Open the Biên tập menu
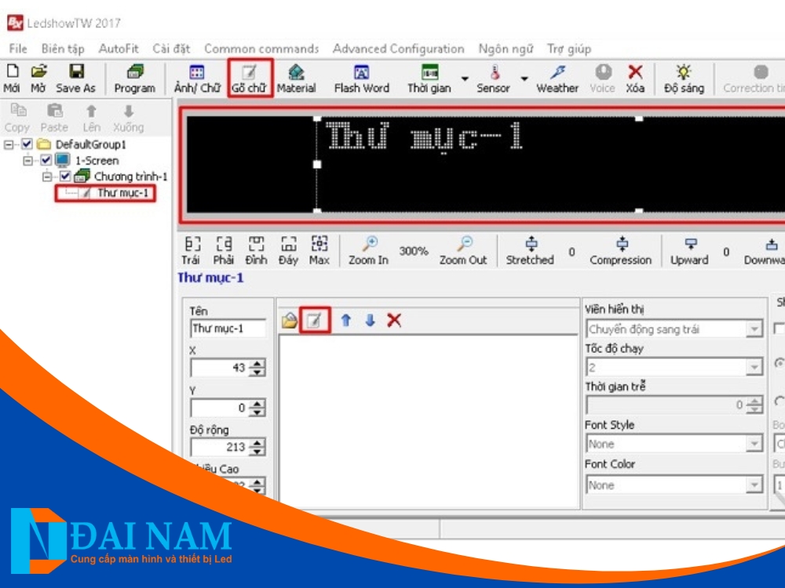785x588 pixels. pos(63,49)
